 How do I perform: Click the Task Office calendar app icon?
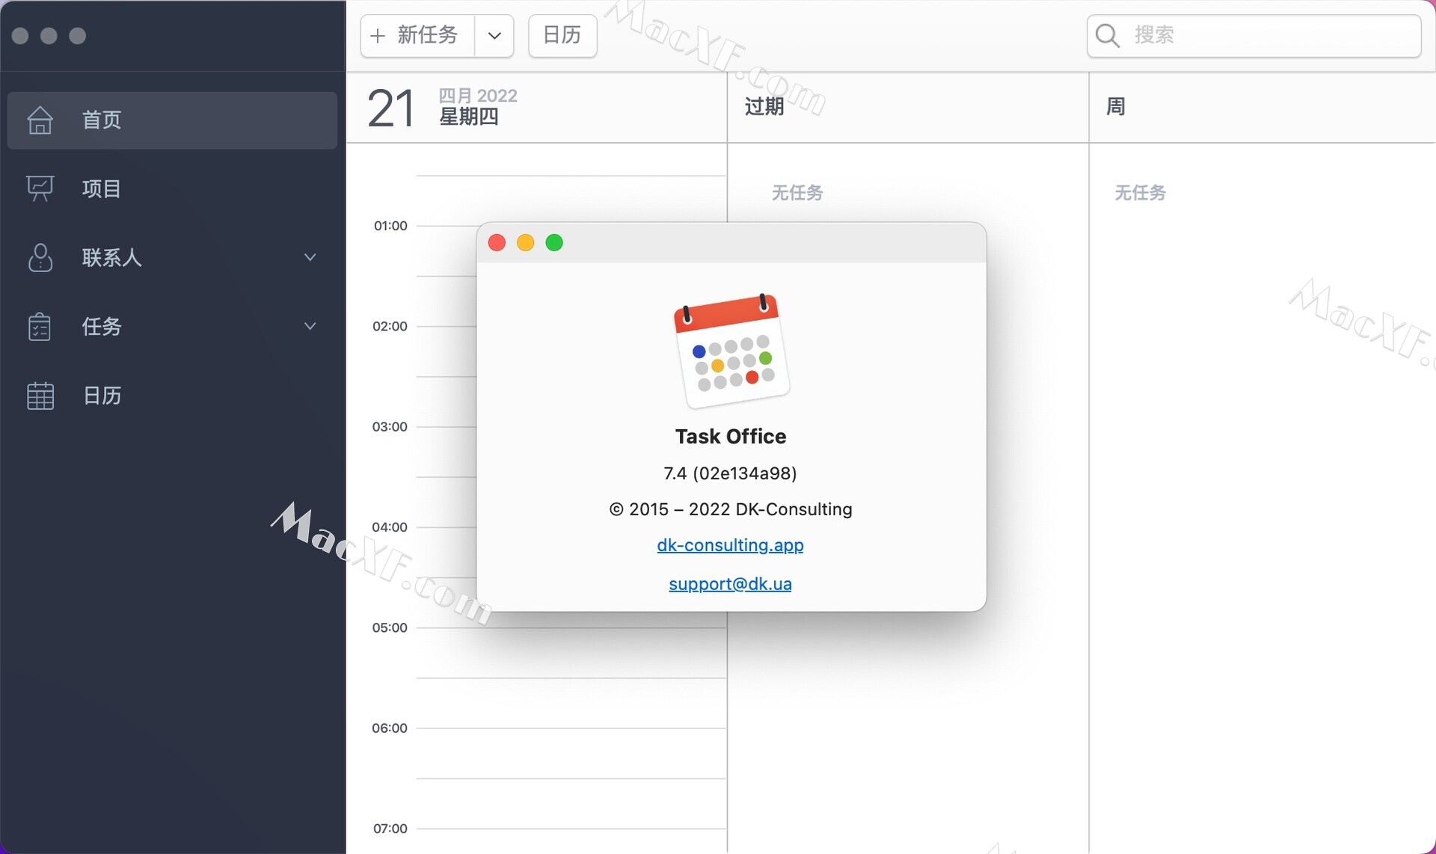point(731,351)
